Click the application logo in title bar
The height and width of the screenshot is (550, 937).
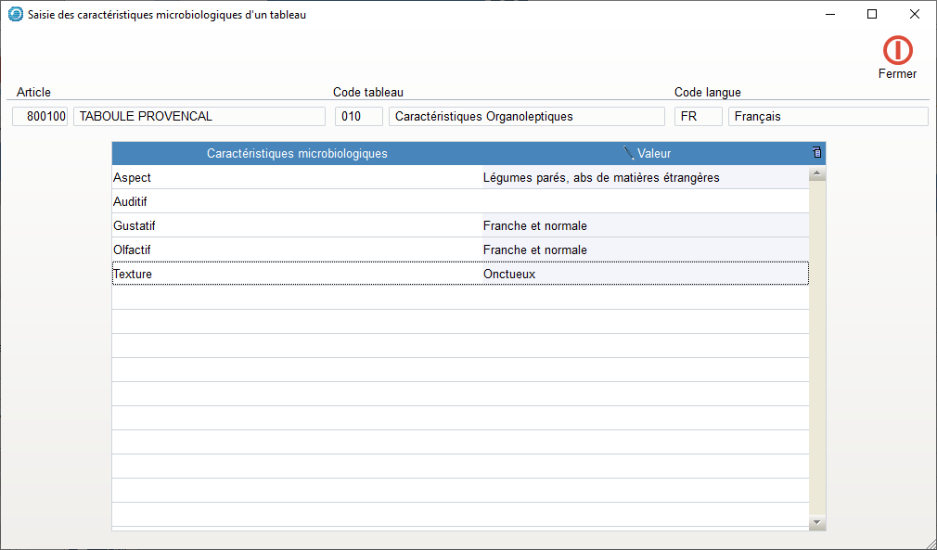[x=16, y=14]
